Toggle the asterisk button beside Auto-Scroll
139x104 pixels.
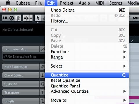click(x=31, y=18)
